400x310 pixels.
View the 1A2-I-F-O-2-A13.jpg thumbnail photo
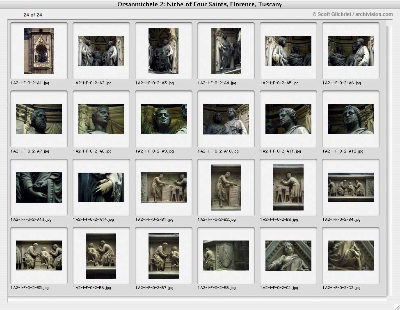point(39,187)
